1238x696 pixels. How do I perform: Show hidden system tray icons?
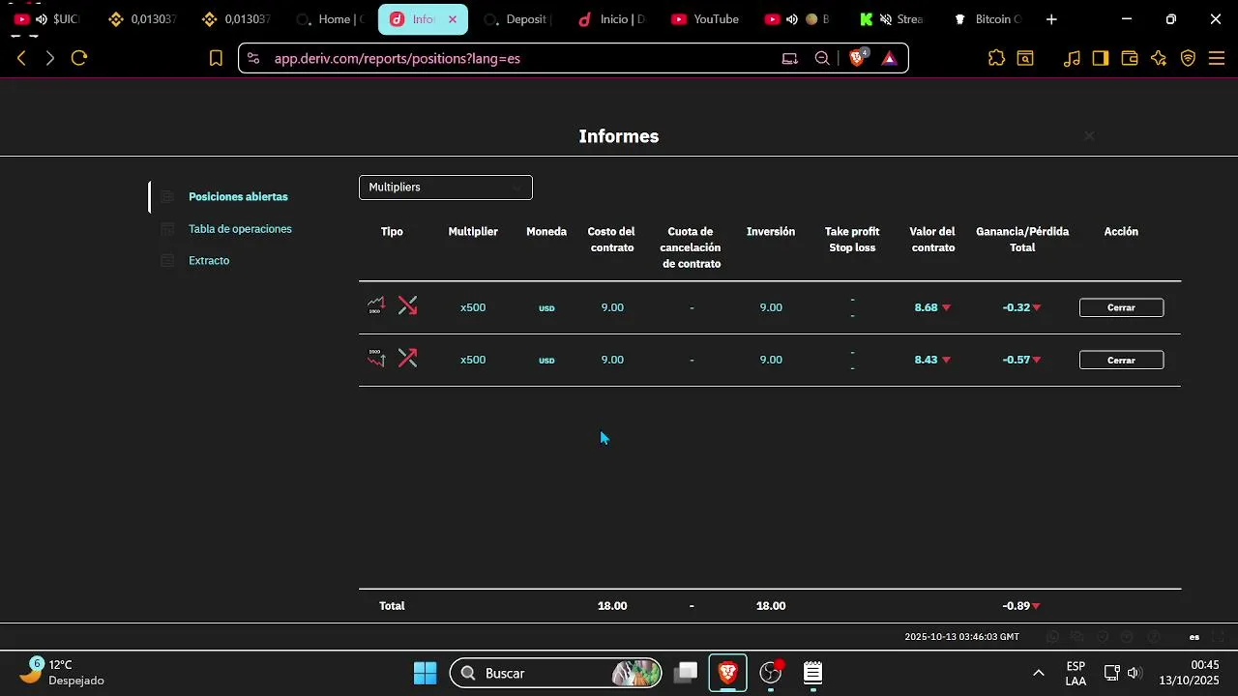1038,673
